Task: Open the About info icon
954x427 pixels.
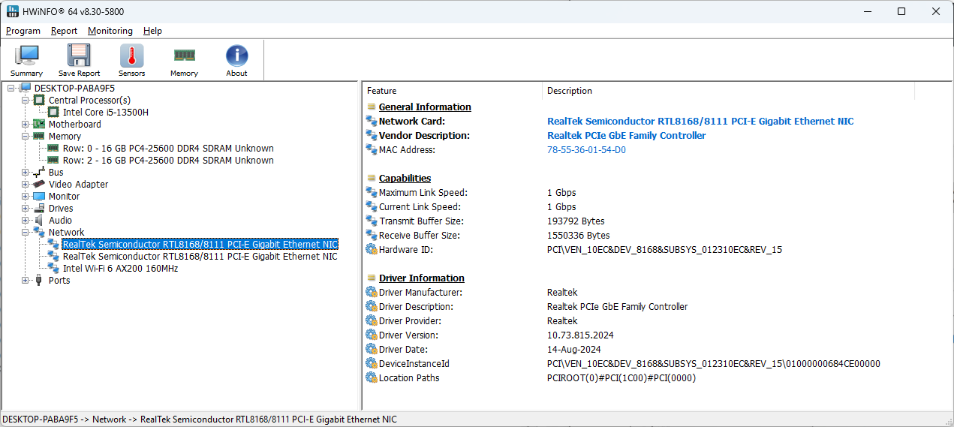Action: coord(236,56)
